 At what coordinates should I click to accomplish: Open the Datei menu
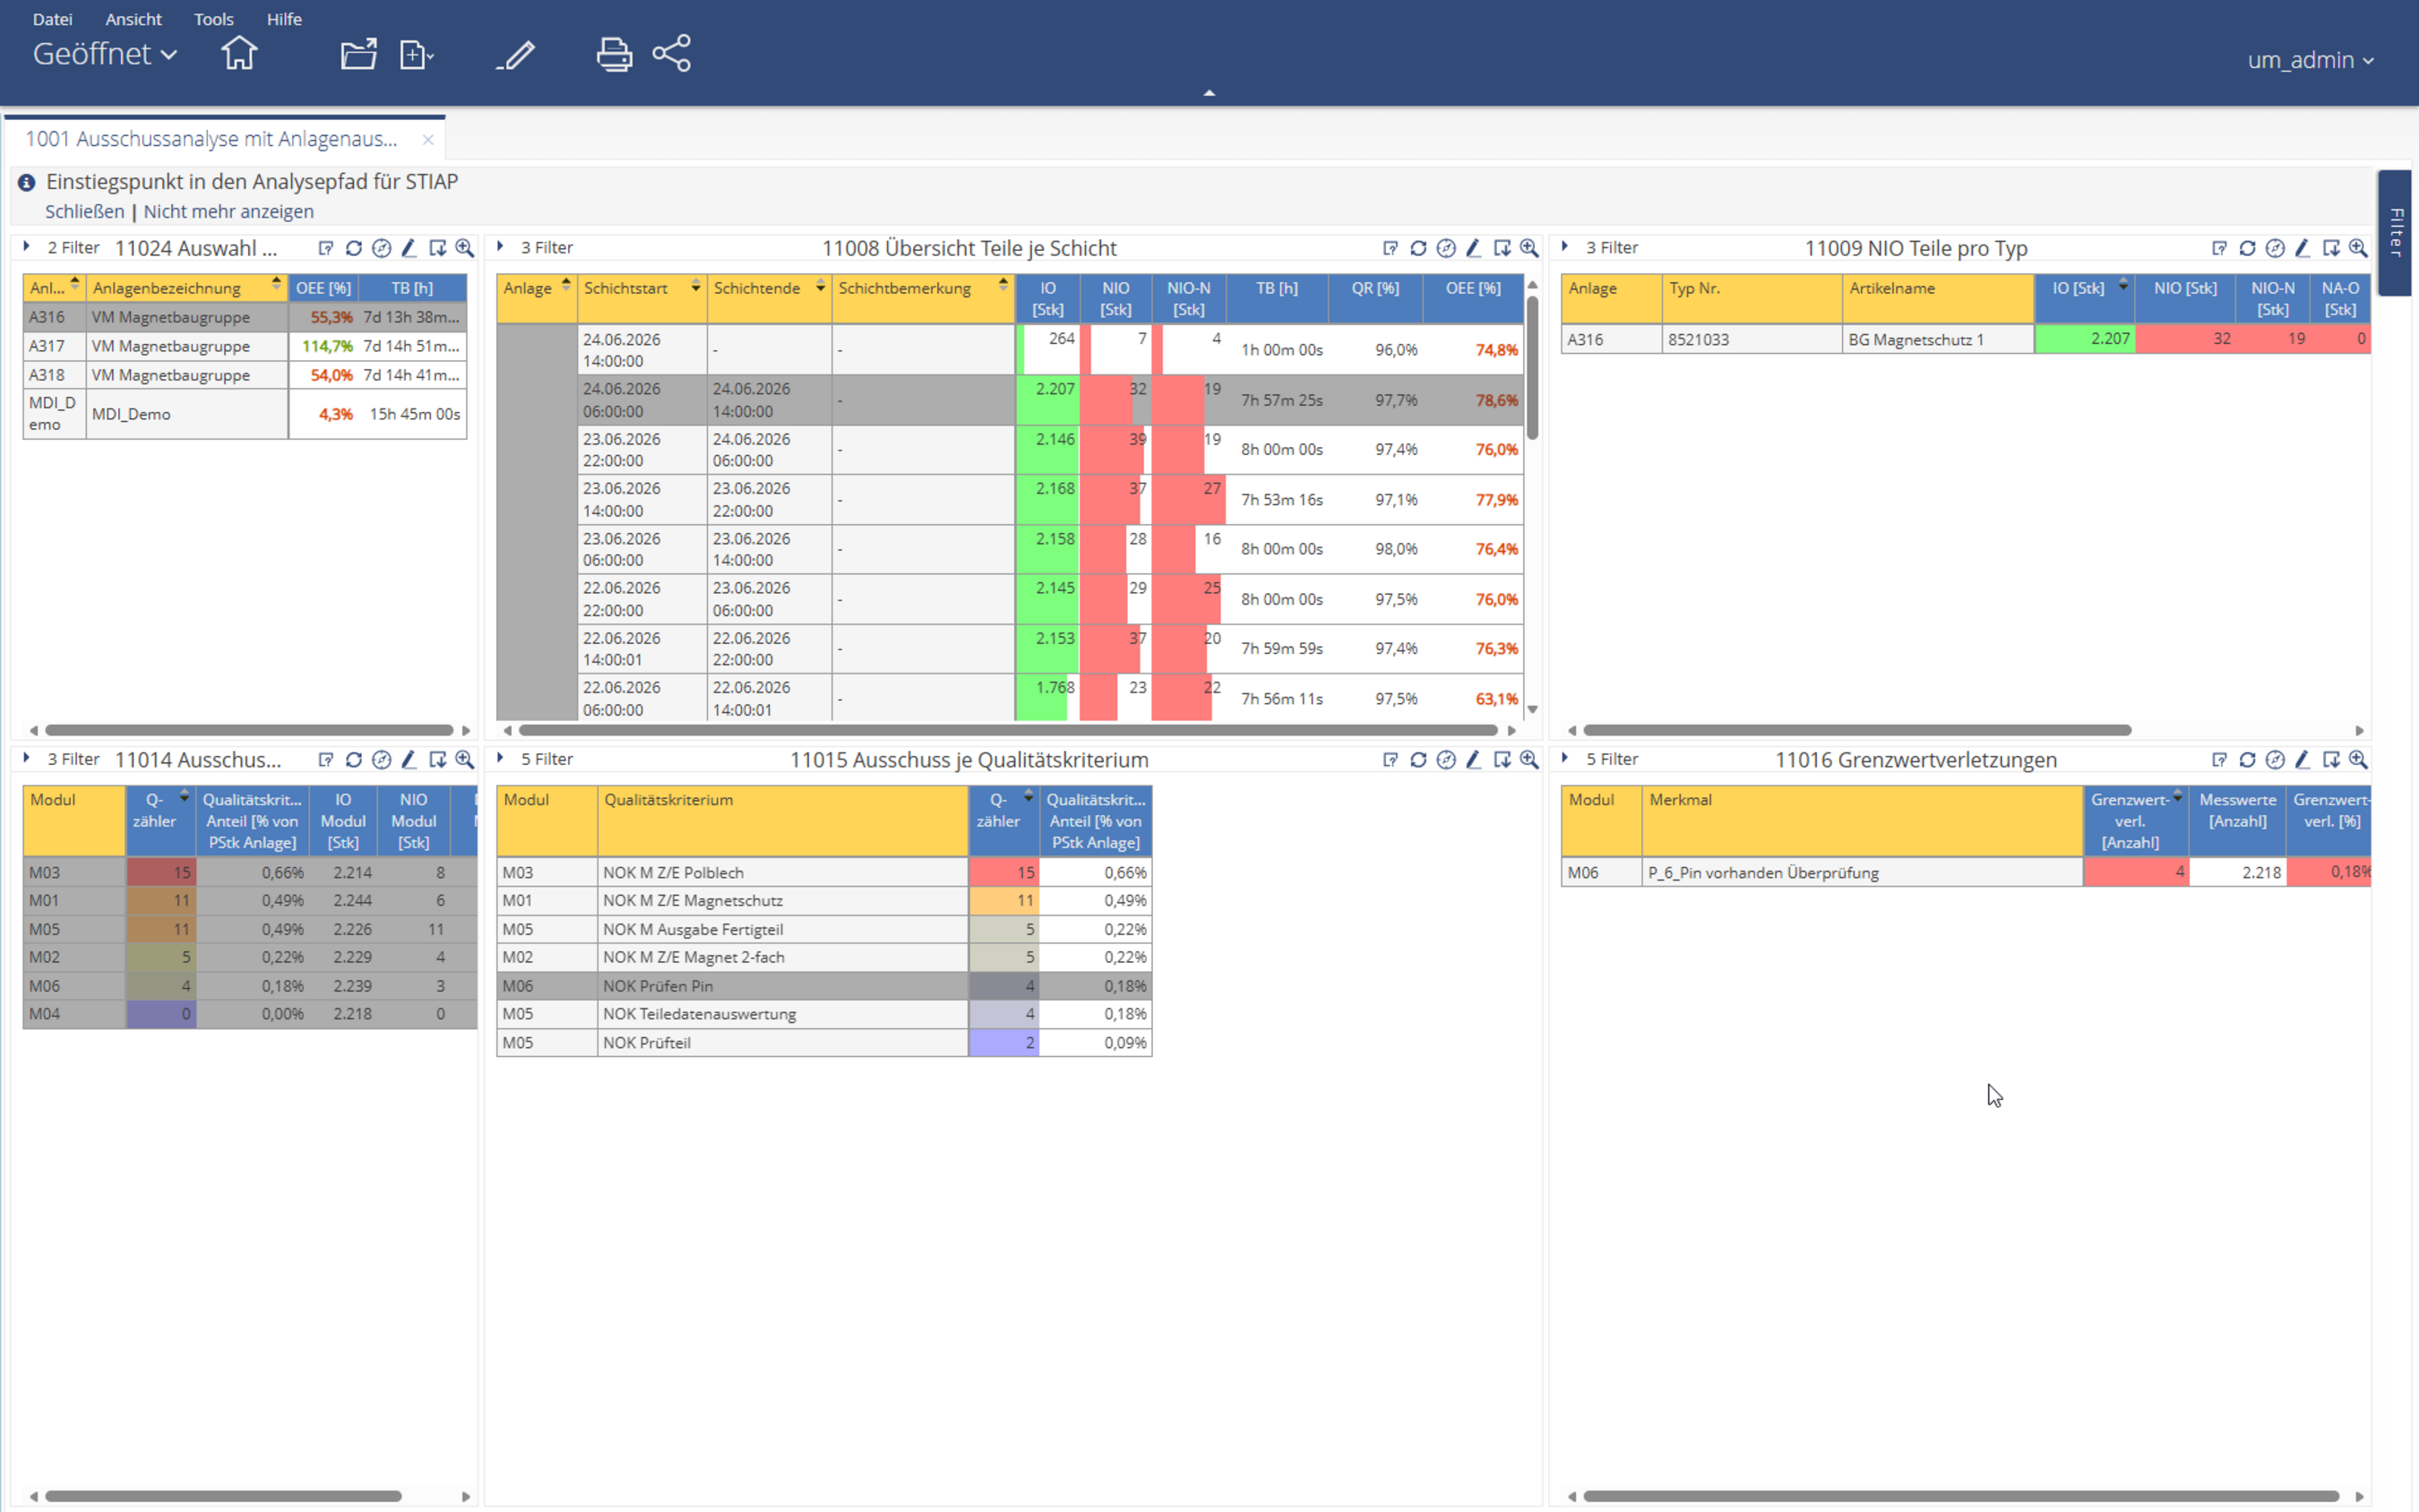tap(52, 19)
